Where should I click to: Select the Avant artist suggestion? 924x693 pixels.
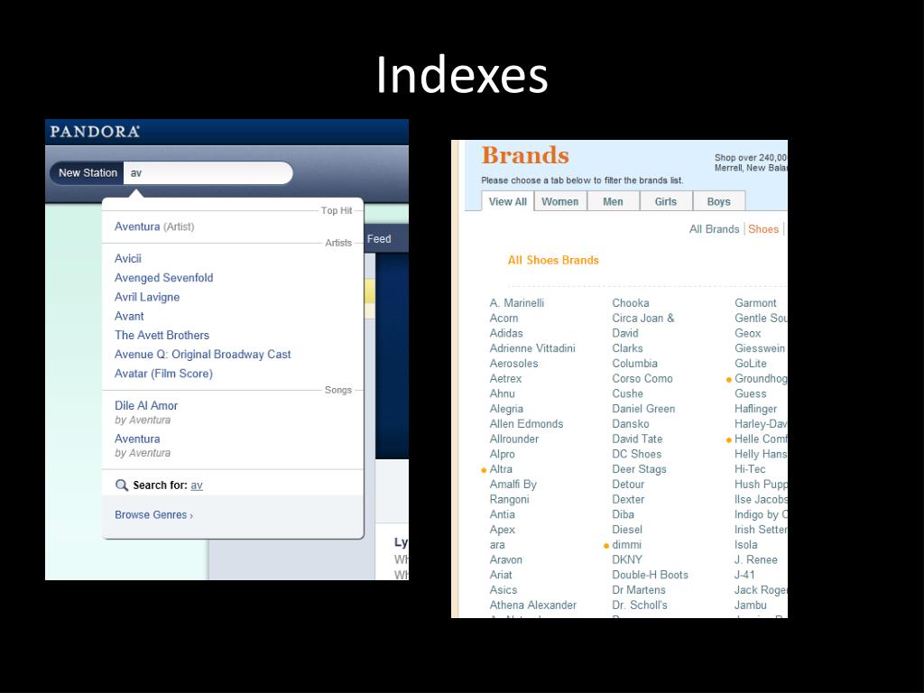[x=129, y=316]
